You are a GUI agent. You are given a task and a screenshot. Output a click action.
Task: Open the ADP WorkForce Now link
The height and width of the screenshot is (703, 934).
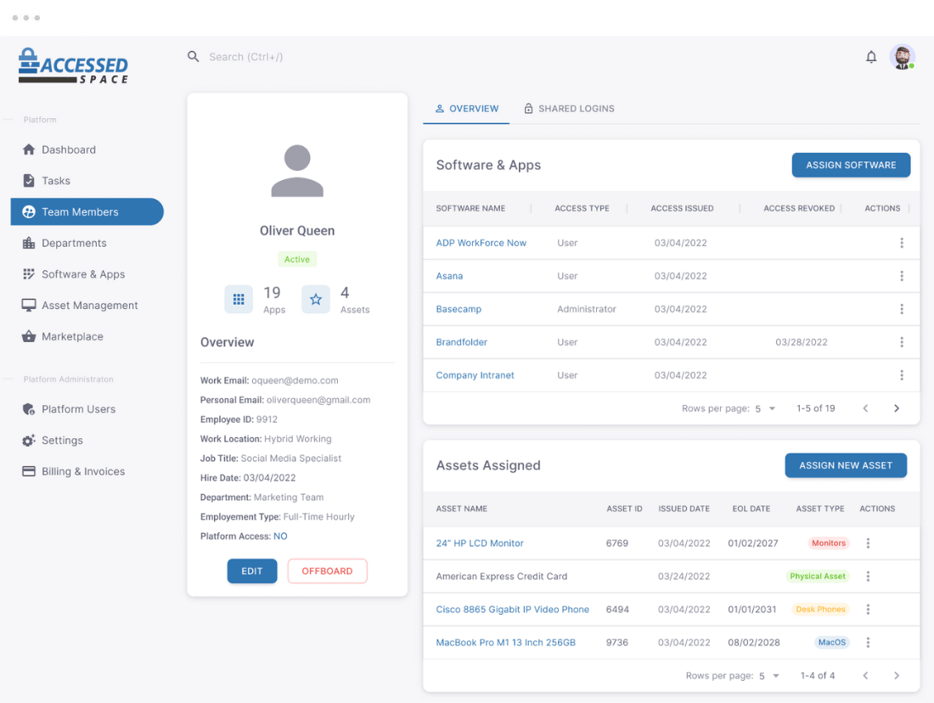pyautogui.click(x=481, y=243)
